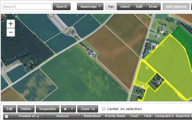Switch to the Select tool

click(x=125, y=7)
